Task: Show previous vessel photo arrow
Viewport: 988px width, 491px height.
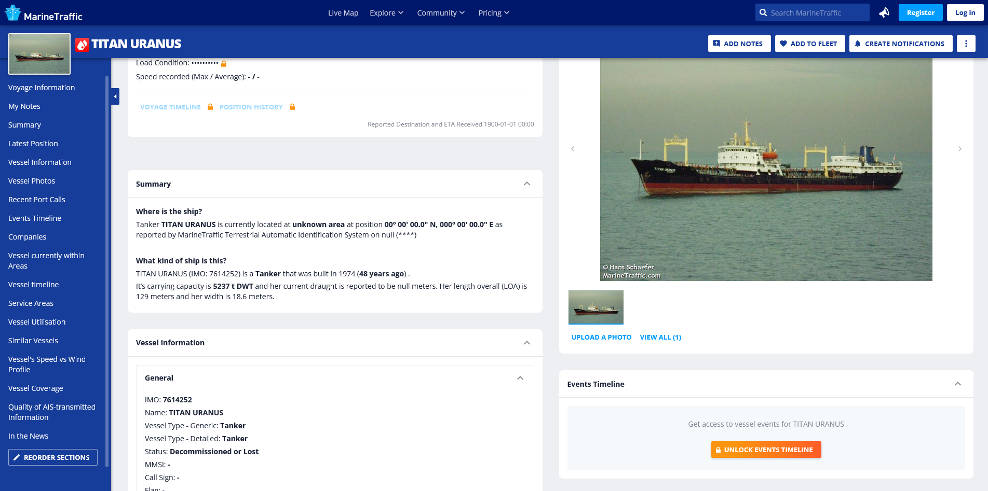Action: [x=573, y=149]
